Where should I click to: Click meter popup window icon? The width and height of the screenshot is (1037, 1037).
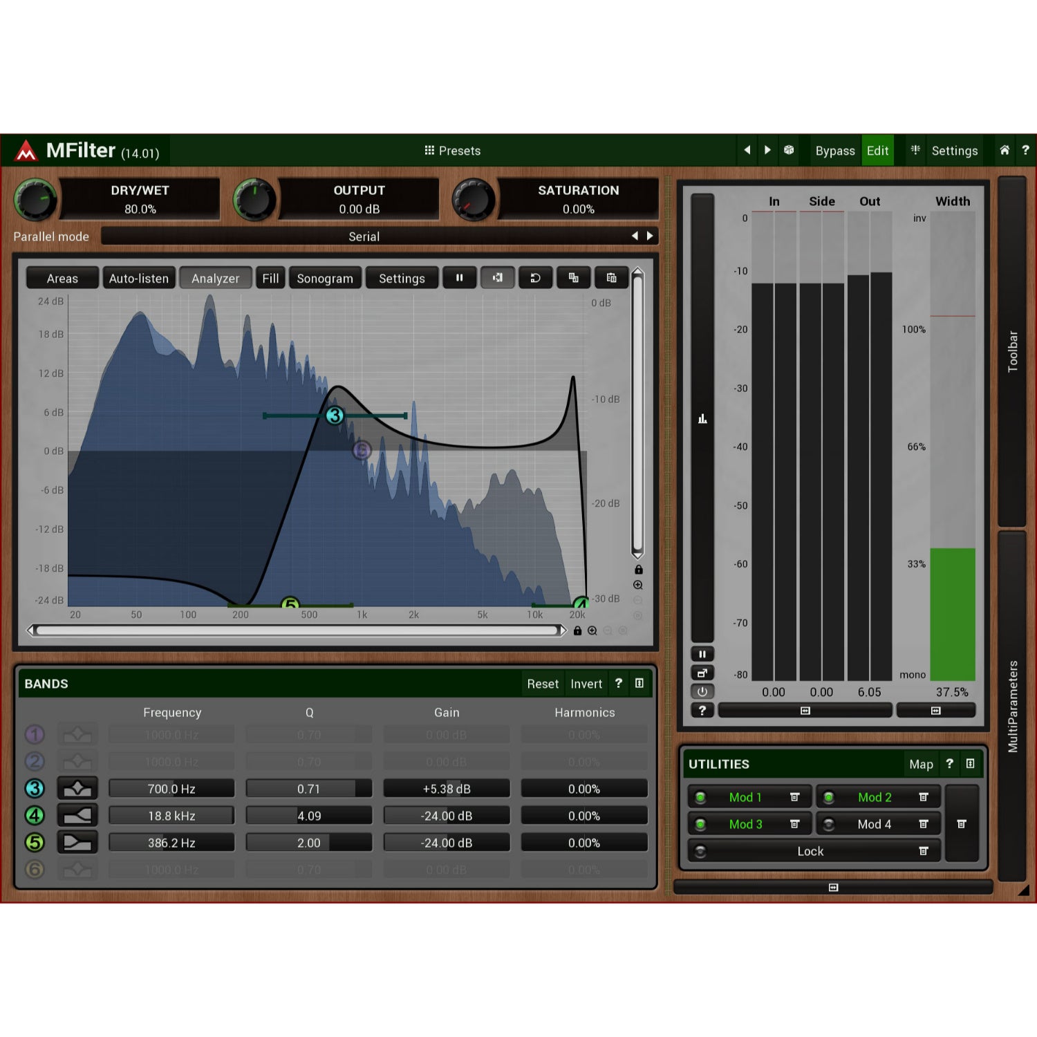pos(702,673)
